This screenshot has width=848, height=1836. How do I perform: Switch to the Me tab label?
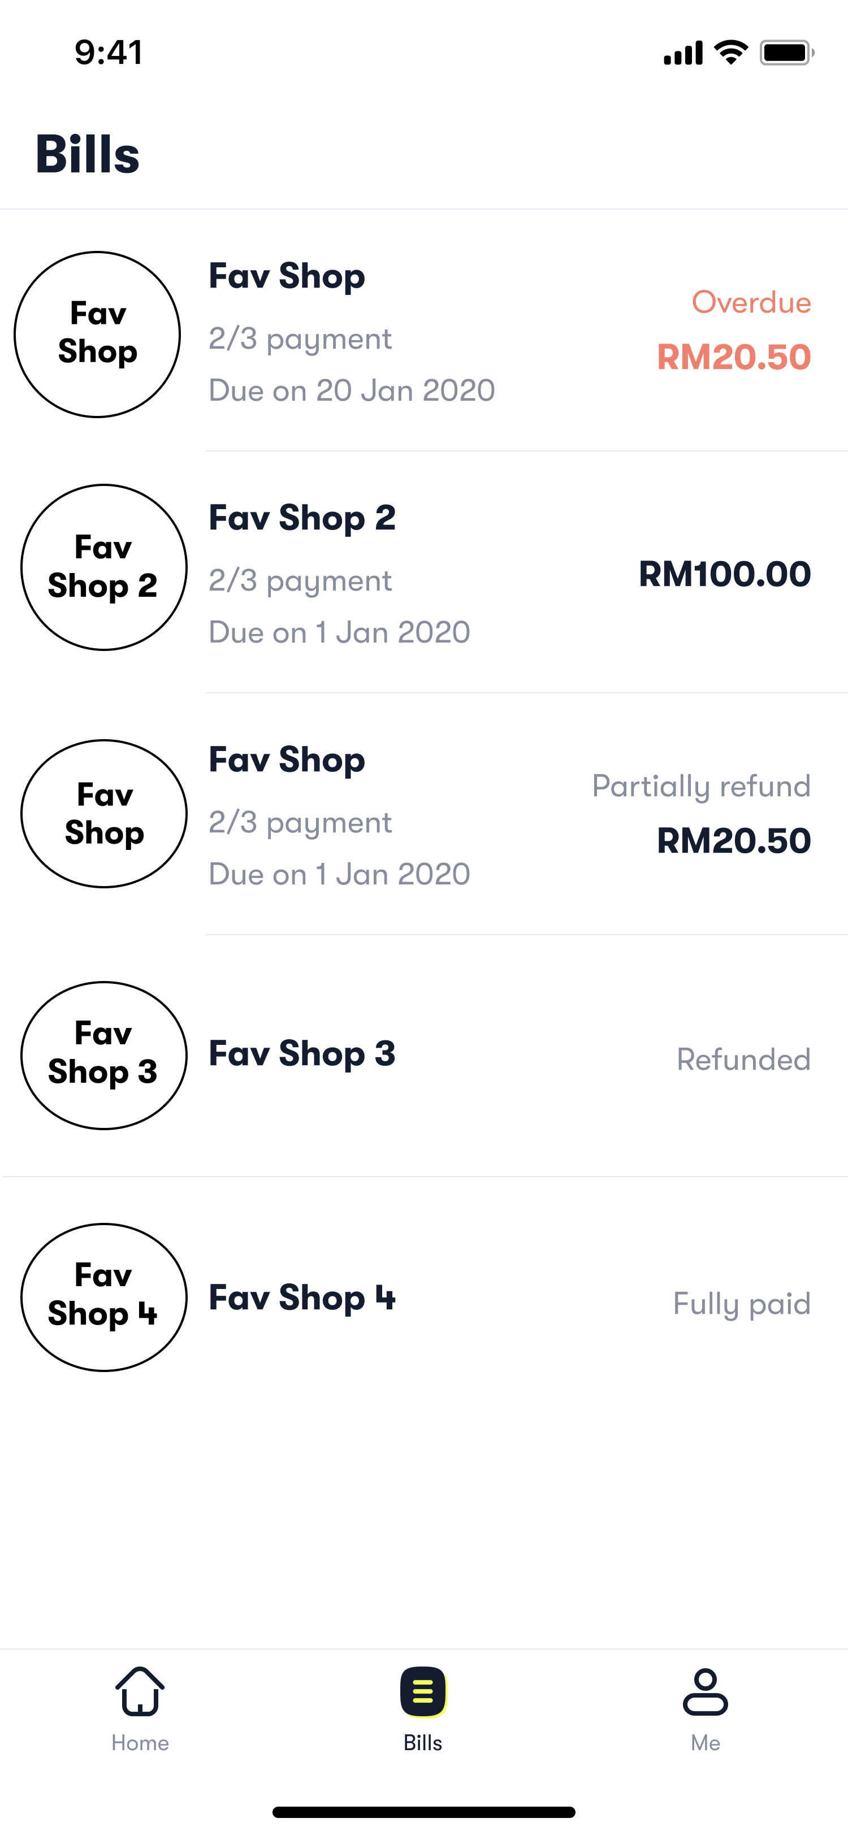pyautogui.click(x=706, y=1743)
